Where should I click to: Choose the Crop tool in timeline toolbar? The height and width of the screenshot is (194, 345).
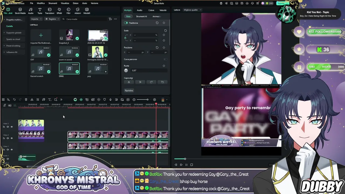[38, 100]
